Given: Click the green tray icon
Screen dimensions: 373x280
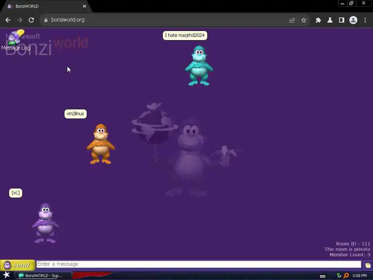Looking at the screenshot, I should 339,276.
